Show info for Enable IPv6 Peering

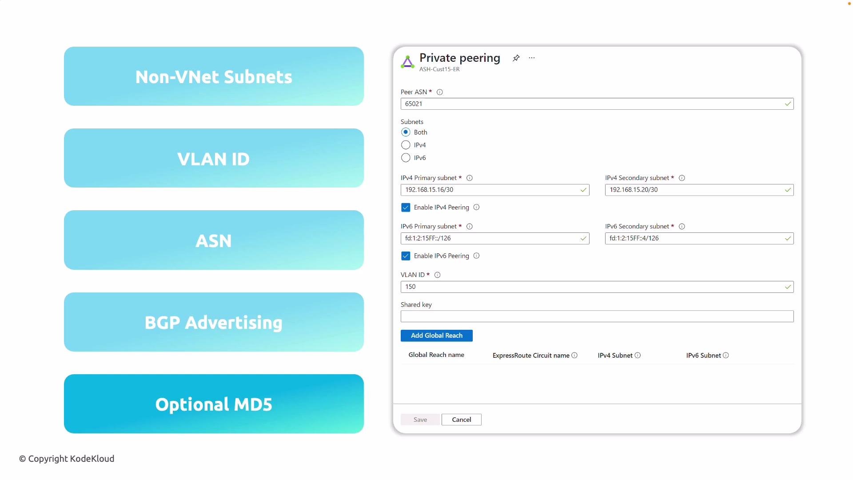tap(476, 256)
